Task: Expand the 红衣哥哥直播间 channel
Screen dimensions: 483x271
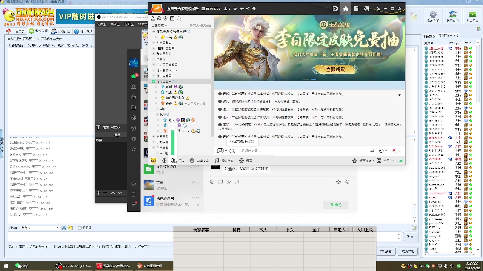Action: [154, 65]
